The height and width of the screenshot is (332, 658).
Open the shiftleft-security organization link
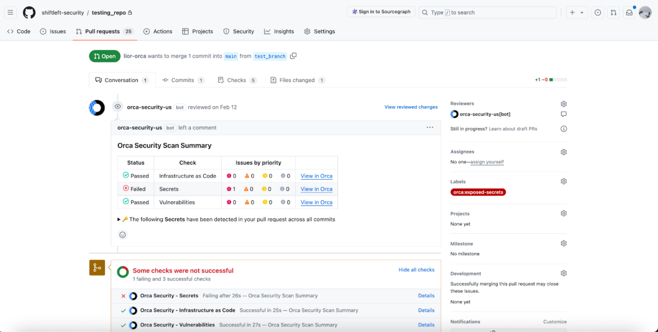[63, 13]
